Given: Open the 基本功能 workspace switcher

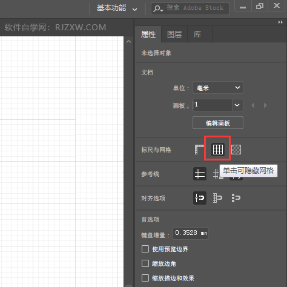Looking at the screenshot, I should (117, 8).
